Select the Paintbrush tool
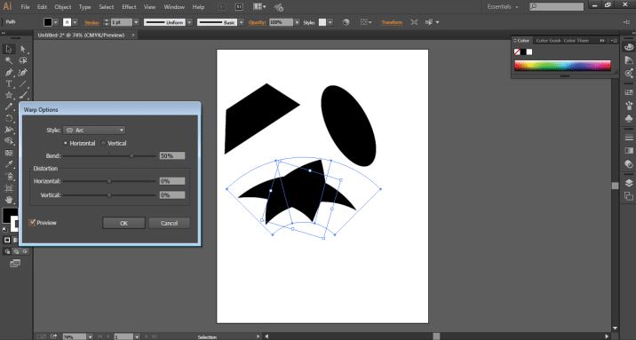The image size is (636, 340). pos(23,95)
